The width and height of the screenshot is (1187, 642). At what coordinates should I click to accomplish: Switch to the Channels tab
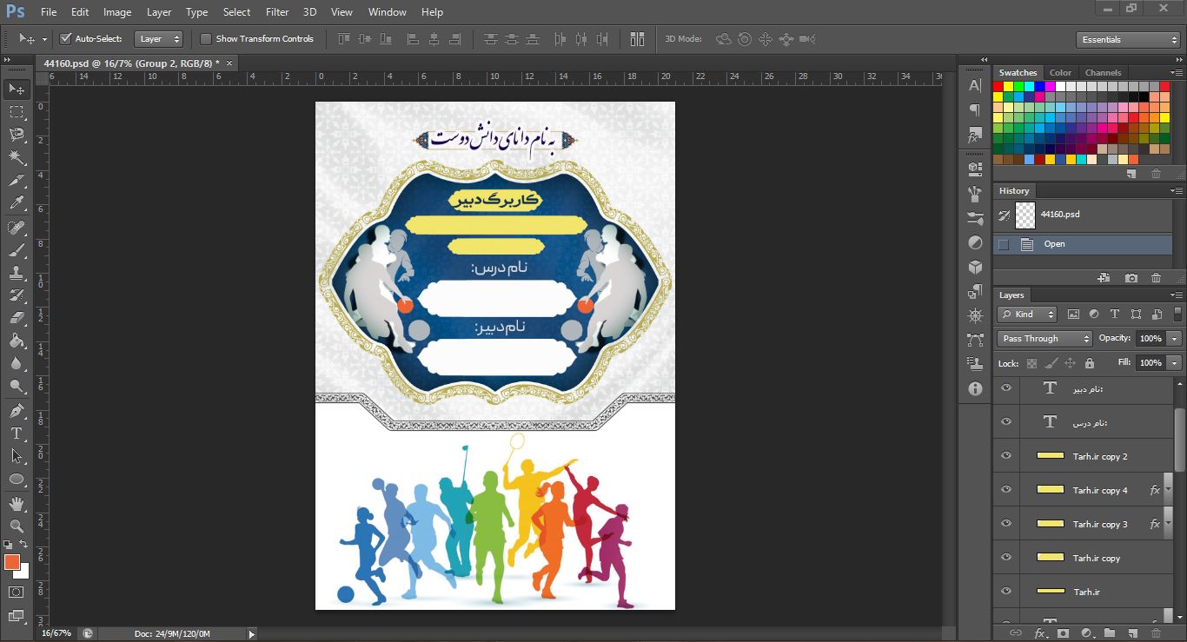pyautogui.click(x=1103, y=72)
